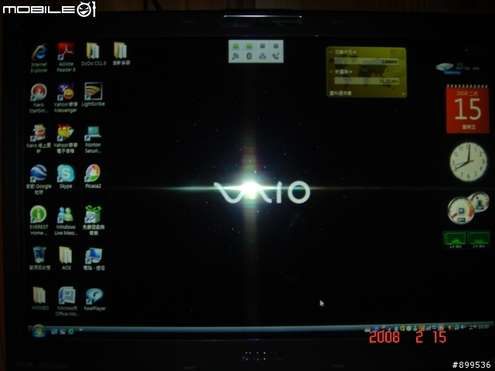Open the DoDo CS1.6 folder
The width and height of the screenshot is (495, 371).
[94, 54]
